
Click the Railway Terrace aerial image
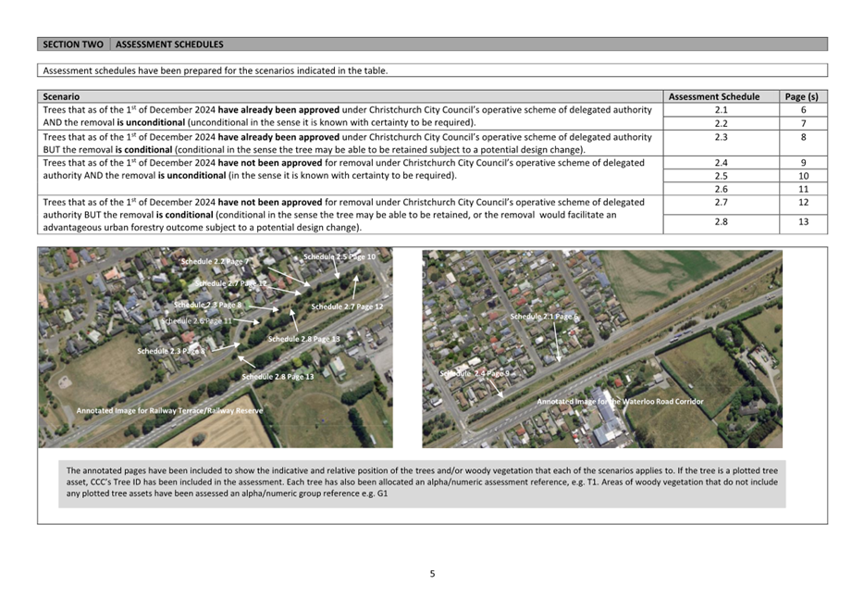(216, 347)
